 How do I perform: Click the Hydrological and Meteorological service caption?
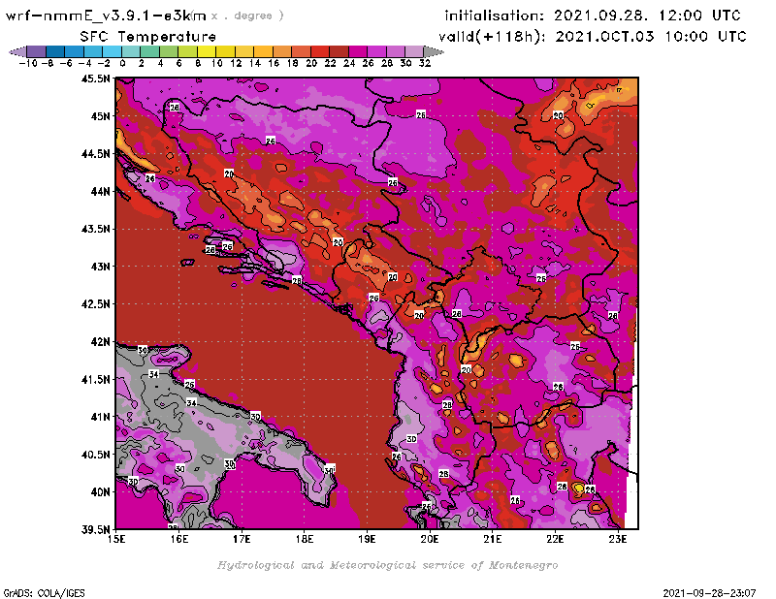click(387, 564)
